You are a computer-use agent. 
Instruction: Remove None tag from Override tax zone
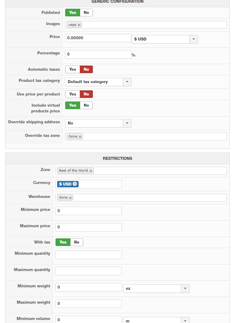80,137
